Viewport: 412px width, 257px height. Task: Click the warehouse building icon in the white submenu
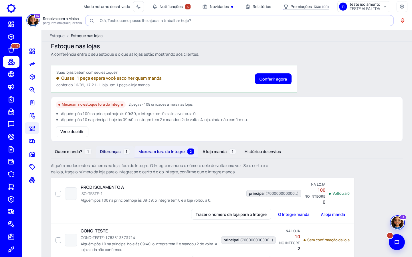click(x=32, y=154)
